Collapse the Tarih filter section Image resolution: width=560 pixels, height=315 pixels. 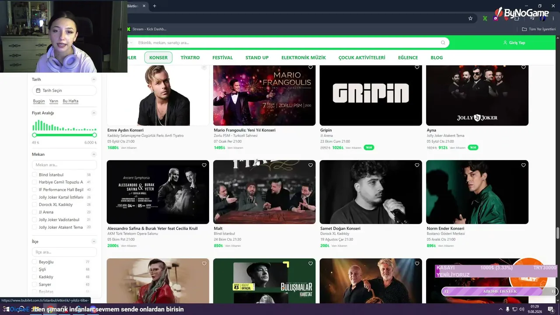click(94, 80)
